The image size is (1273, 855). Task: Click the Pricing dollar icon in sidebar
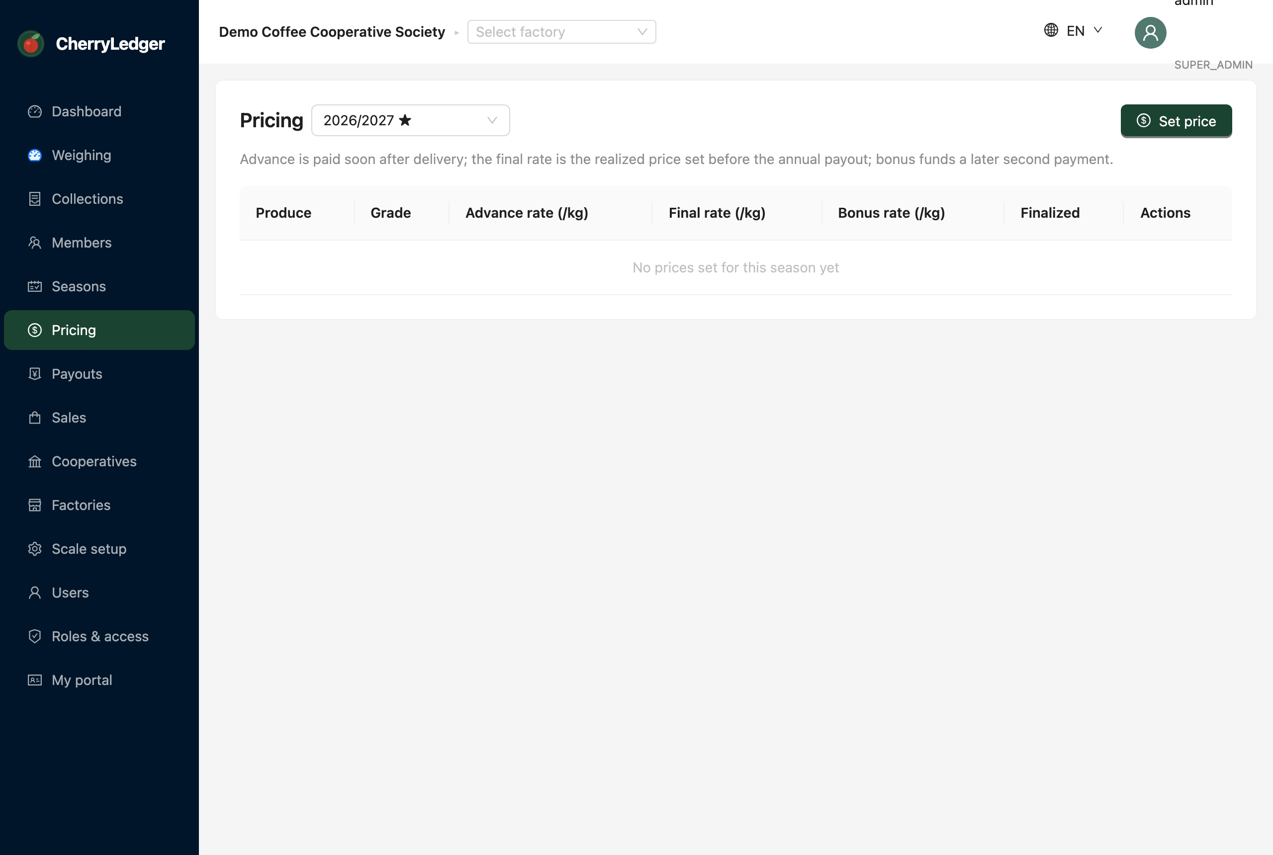[35, 330]
